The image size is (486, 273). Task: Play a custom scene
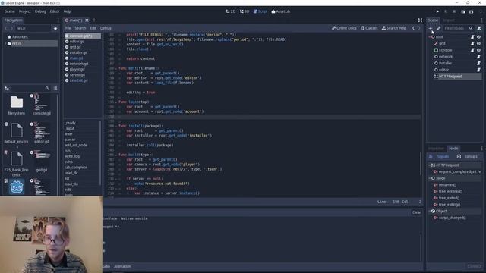tap(471, 11)
